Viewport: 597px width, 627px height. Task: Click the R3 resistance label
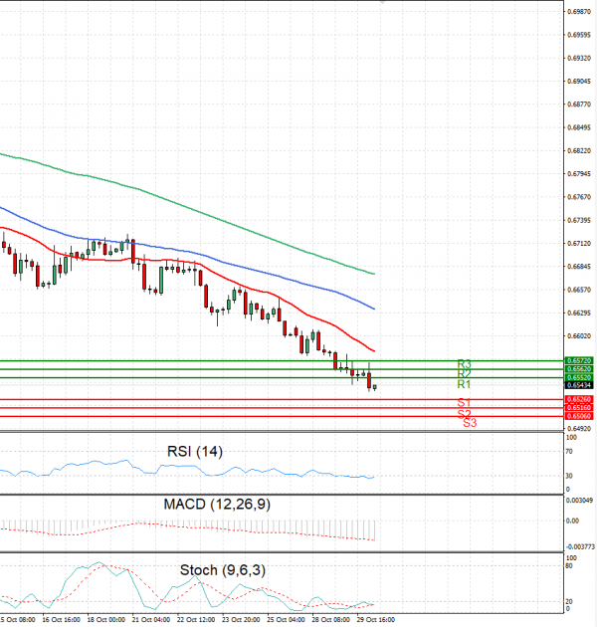pyautogui.click(x=464, y=364)
